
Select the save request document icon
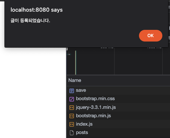click(72, 91)
